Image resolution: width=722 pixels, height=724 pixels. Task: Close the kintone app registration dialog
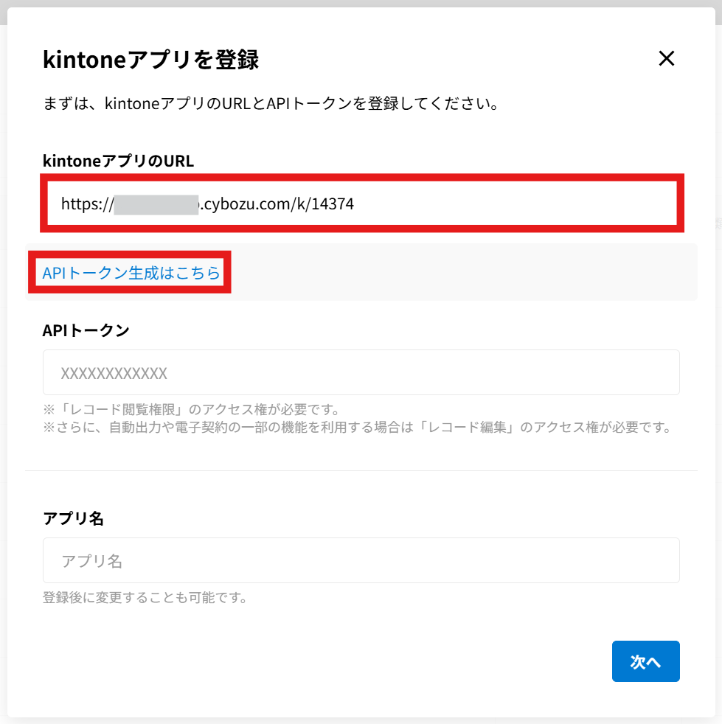[667, 59]
